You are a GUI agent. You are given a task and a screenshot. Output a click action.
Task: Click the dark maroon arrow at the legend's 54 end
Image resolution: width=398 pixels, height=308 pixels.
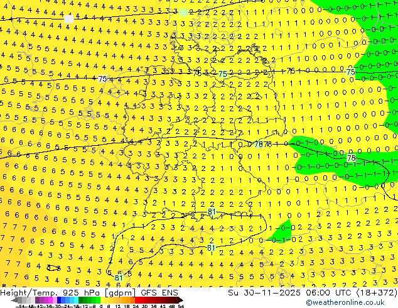(180, 300)
